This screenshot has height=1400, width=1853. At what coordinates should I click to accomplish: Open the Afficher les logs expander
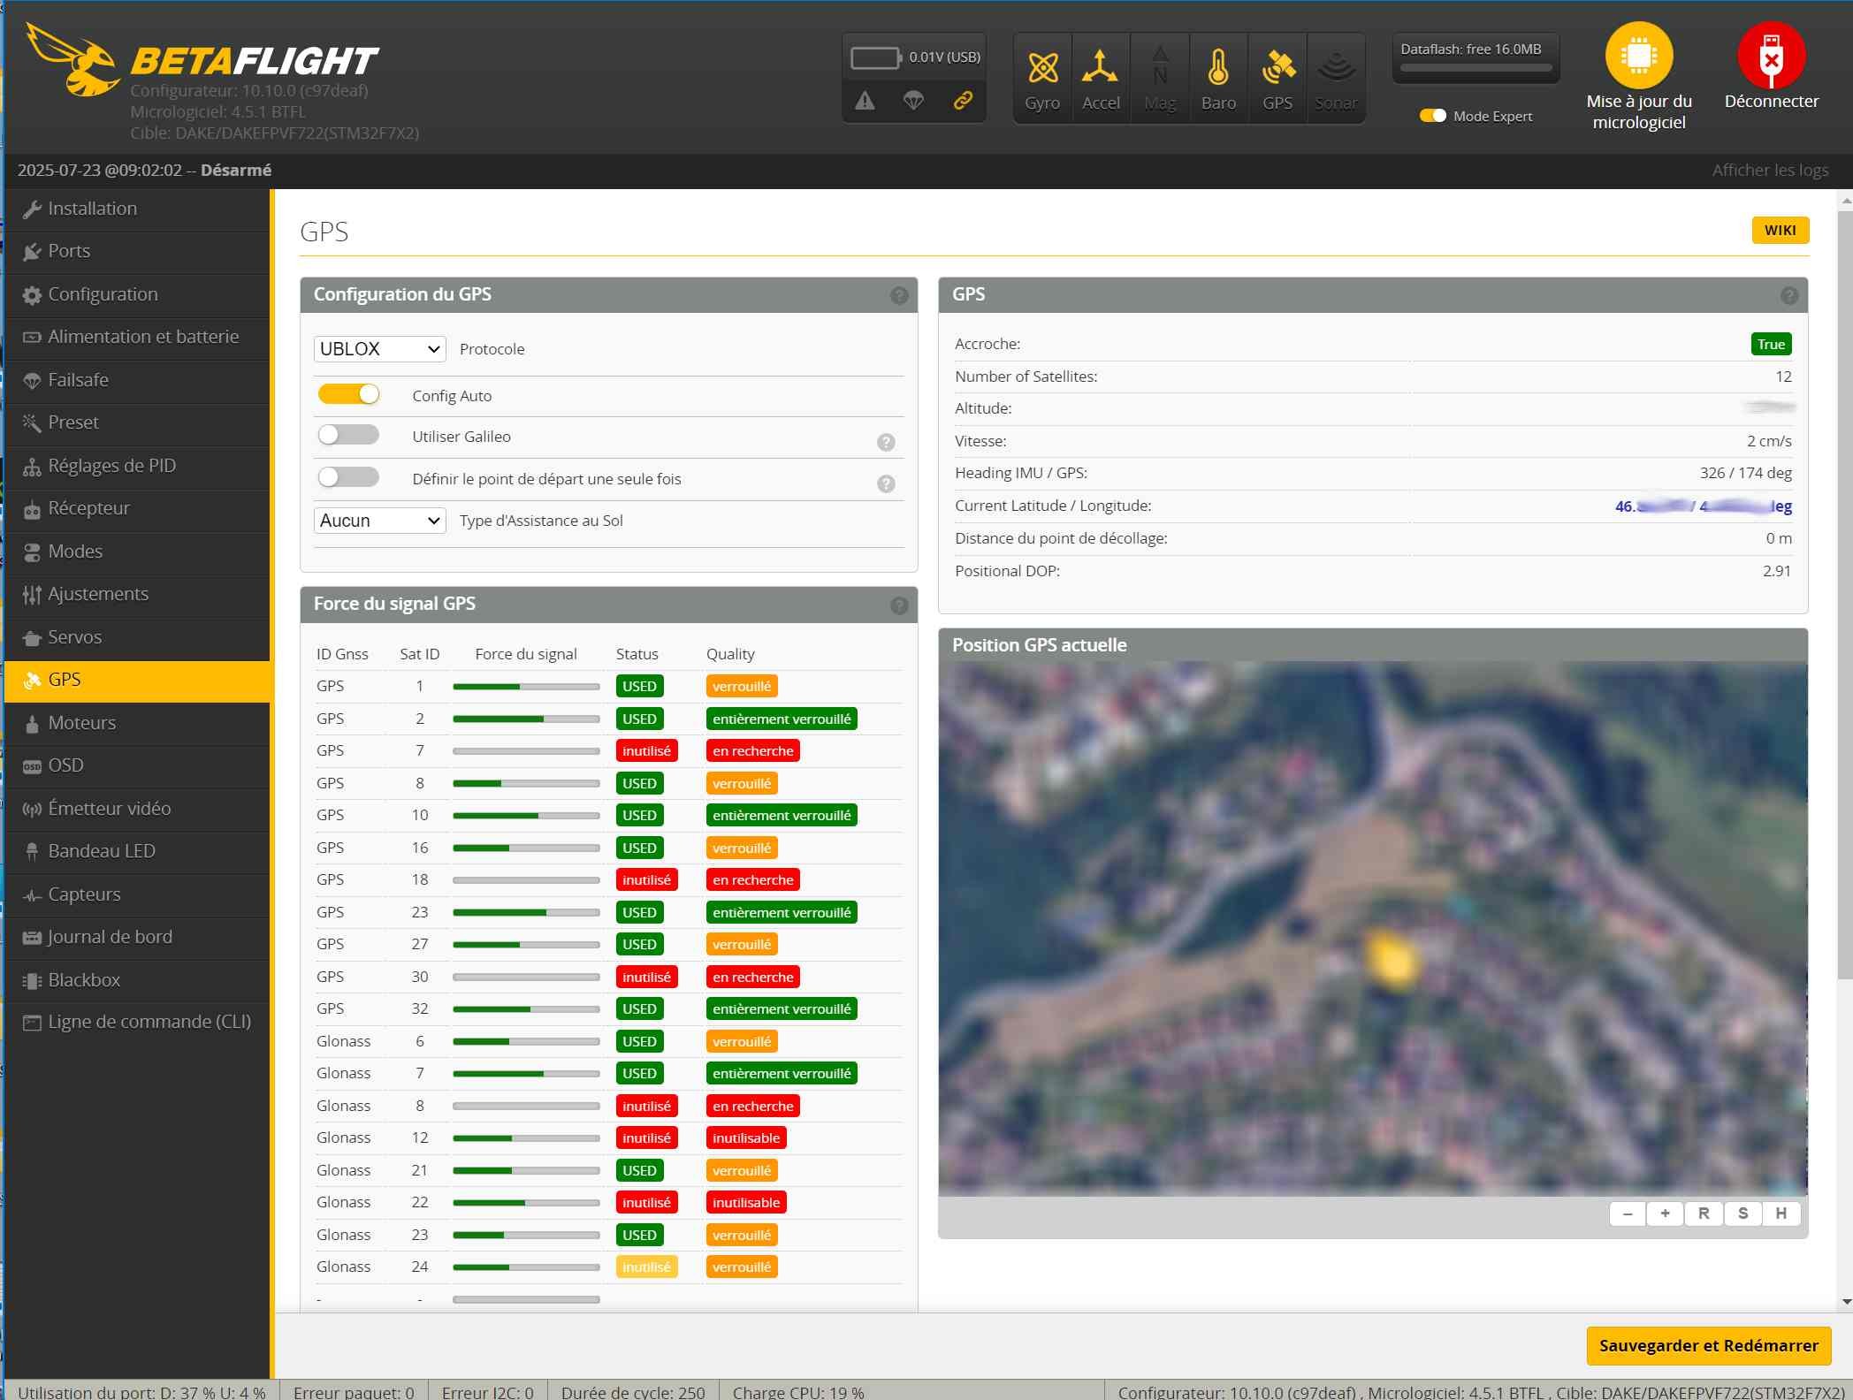pos(1769,170)
